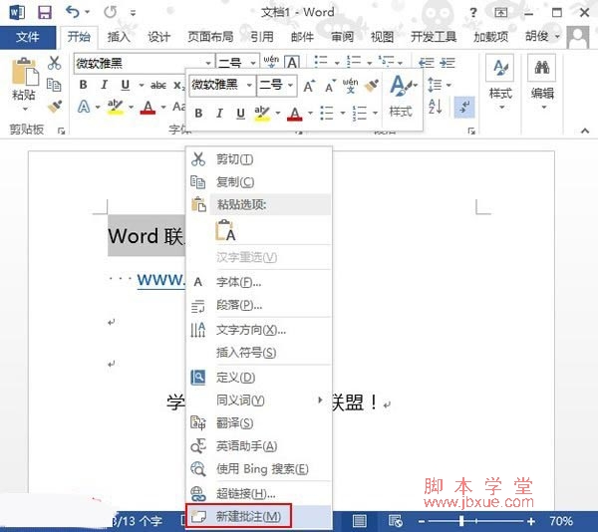Click Grow Font icon in mini toolbar
Image resolution: width=598 pixels, height=532 pixels.
coord(309,86)
